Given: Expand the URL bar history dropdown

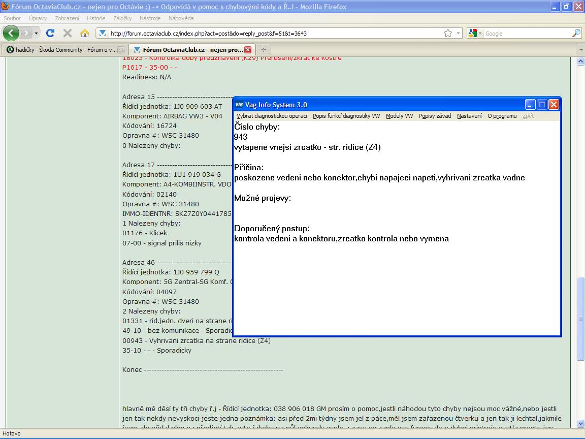Looking at the screenshot, I should pos(459,33).
